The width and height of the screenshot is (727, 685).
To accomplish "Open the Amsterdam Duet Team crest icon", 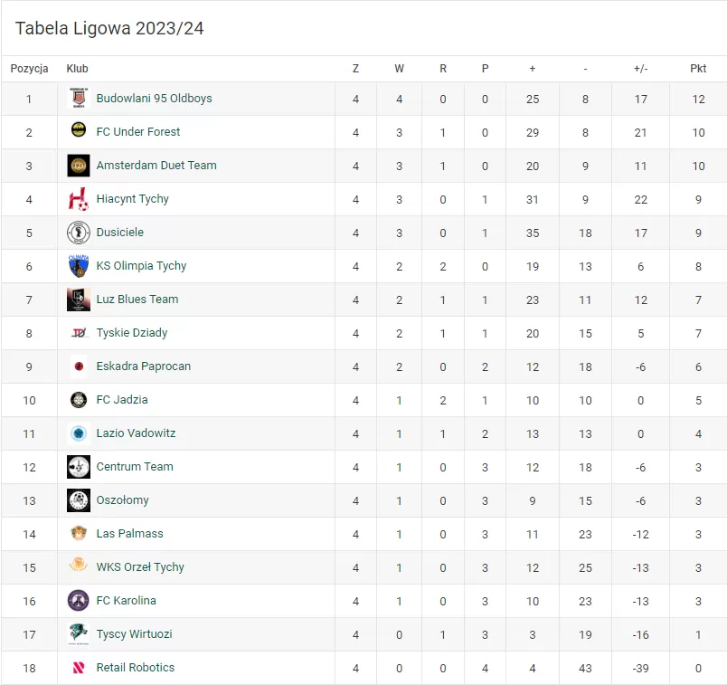I will coord(79,166).
